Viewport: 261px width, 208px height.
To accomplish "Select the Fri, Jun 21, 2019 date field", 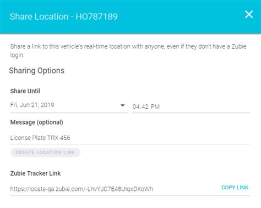I will pos(69,105).
